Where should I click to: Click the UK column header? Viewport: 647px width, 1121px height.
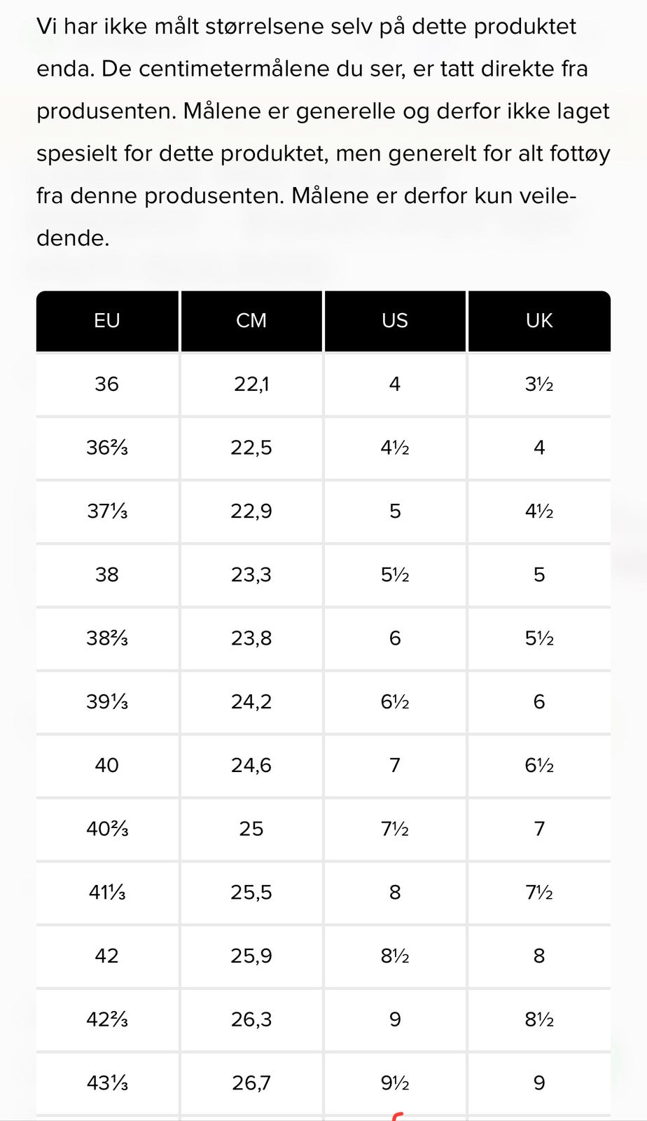point(539,321)
